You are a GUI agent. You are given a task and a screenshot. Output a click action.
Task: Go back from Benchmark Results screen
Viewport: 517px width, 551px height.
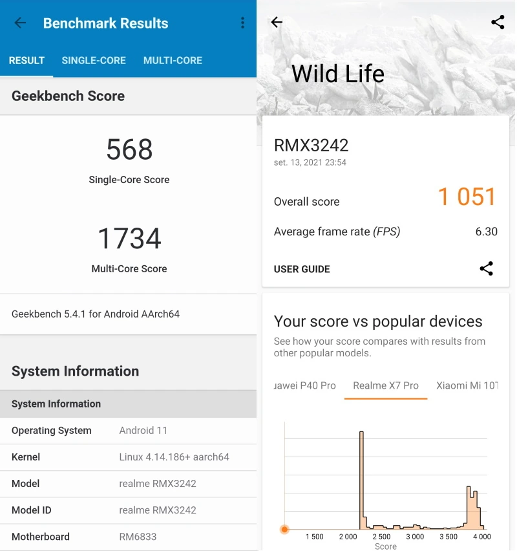[x=20, y=23]
